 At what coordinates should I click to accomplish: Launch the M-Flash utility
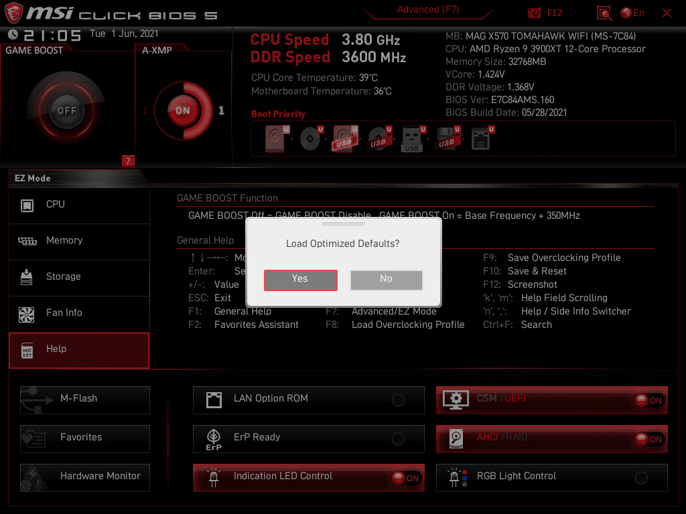[85, 400]
